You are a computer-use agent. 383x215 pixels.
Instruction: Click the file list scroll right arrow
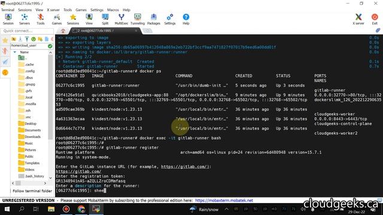(x=45, y=183)
